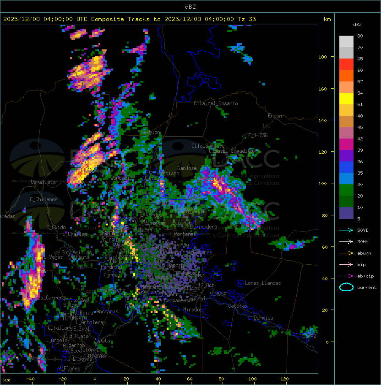Click the Clla.del_Rosario map label
The width and height of the screenshot is (381, 385).
click(x=216, y=103)
